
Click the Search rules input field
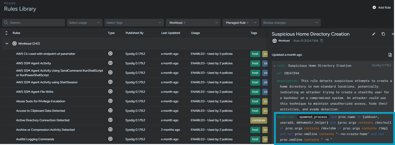click(34, 23)
